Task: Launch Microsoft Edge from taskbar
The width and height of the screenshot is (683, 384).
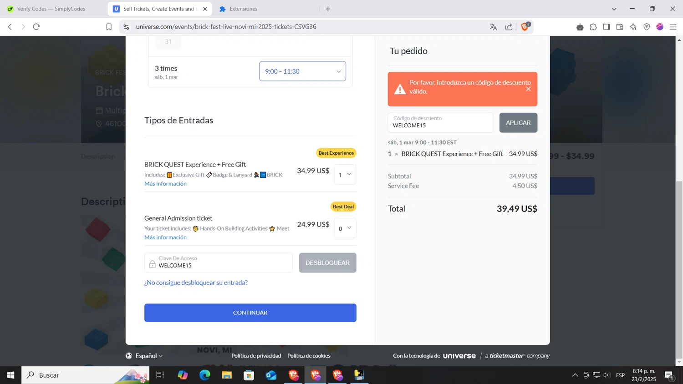Action: point(205,375)
